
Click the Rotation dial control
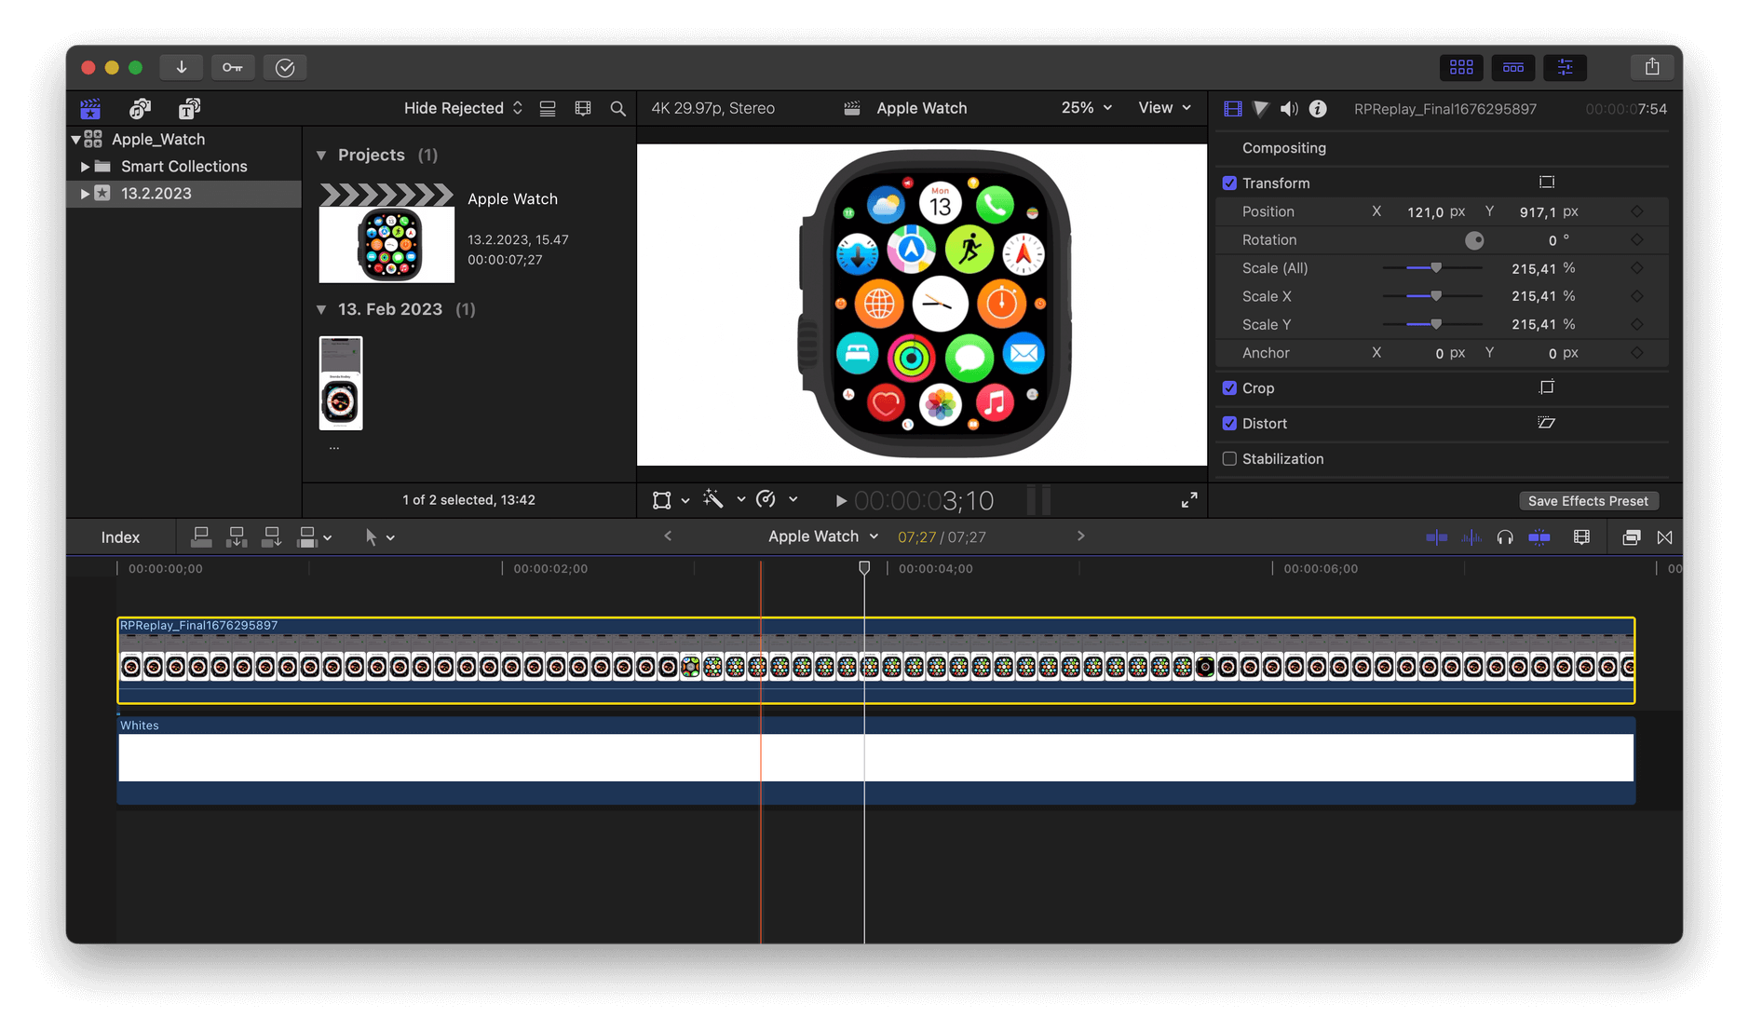(1474, 240)
